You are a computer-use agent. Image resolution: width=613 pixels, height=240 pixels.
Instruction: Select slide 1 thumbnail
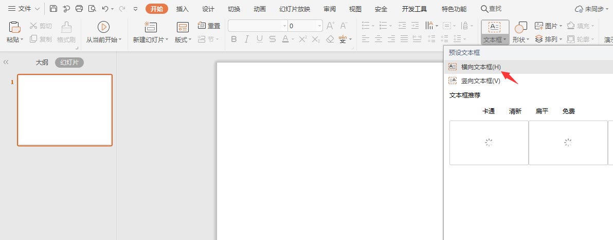[65, 110]
